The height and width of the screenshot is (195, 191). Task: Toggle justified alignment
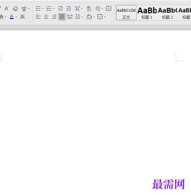[x=62, y=17]
